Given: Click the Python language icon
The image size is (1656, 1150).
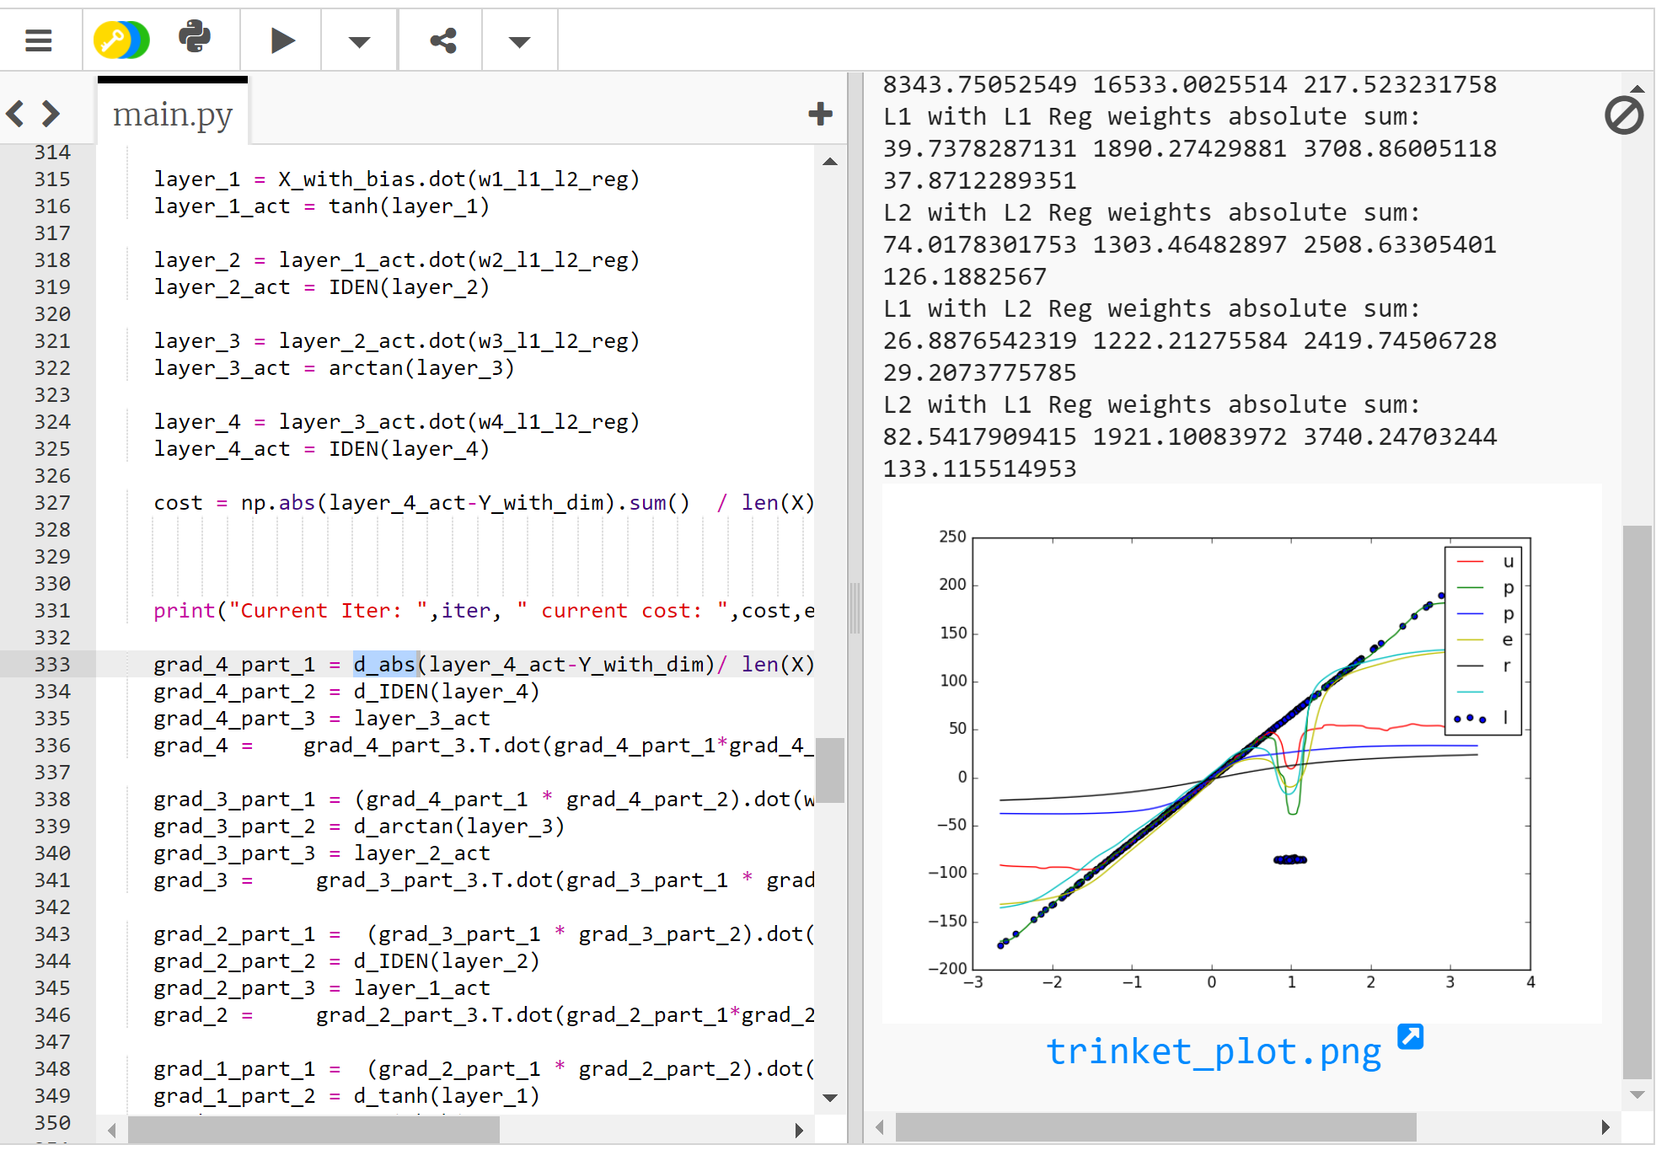Looking at the screenshot, I should (195, 38).
